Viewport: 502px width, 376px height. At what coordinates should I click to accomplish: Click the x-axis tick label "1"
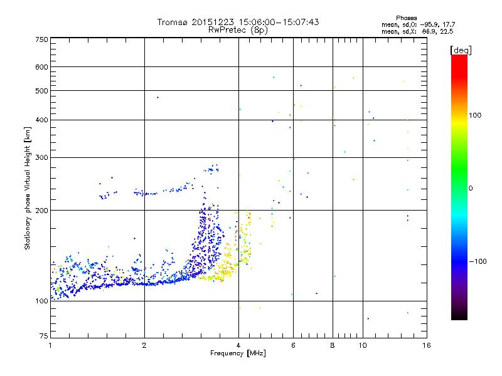click(50, 345)
